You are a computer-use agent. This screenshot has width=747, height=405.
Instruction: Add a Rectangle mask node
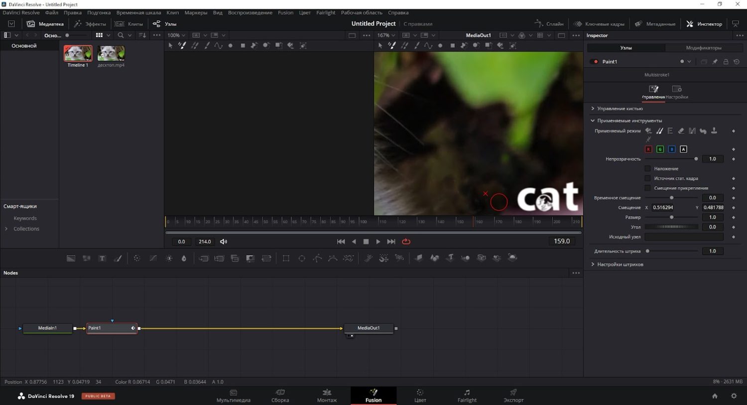[x=286, y=258]
